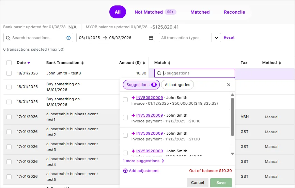Switch to All categories pill
This screenshot has height=188, width=295.
177,85
